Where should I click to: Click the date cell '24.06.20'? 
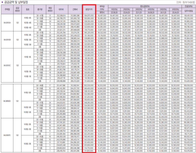151,12
